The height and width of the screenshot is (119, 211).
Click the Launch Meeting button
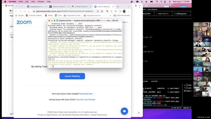coord(72,76)
